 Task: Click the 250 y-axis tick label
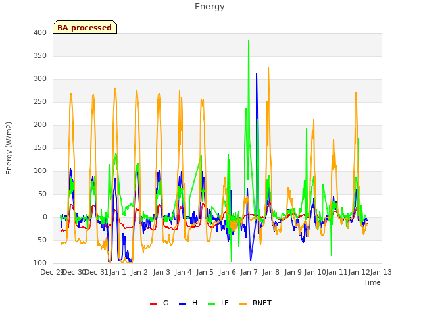click(x=40, y=101)
